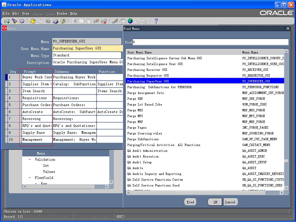Click the Find flashlight toolbar icon
The width and height of the screenshot is (296, 222).
click(14, 21)
